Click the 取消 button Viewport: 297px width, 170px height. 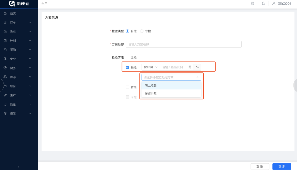(x=260, y=167)
